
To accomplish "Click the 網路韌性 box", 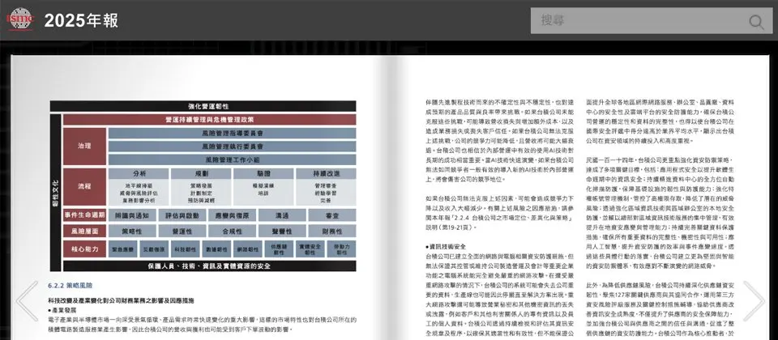I will click(248, 249).
